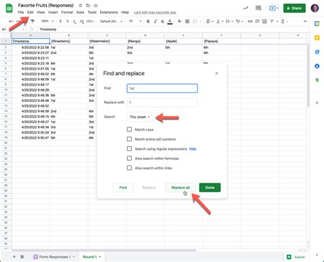Open the regular expressions Help link
Screen dimensions: 324x262
tap(193, 149)
